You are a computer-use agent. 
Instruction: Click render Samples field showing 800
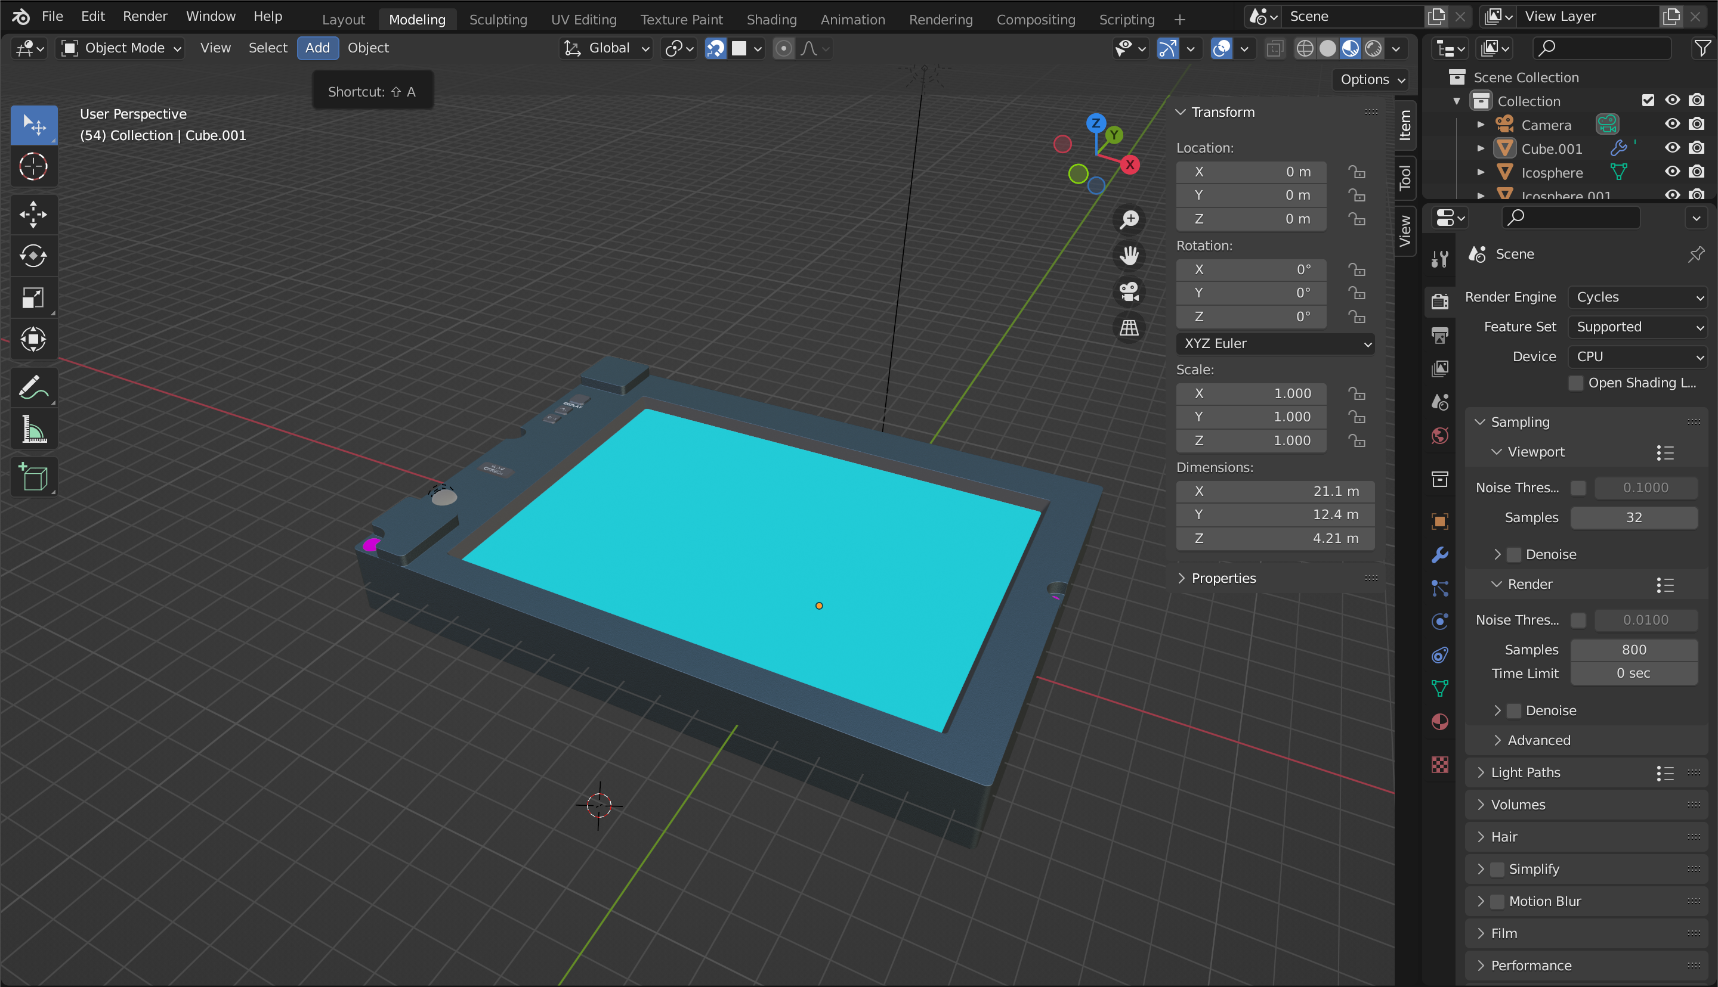[1633, 650]
